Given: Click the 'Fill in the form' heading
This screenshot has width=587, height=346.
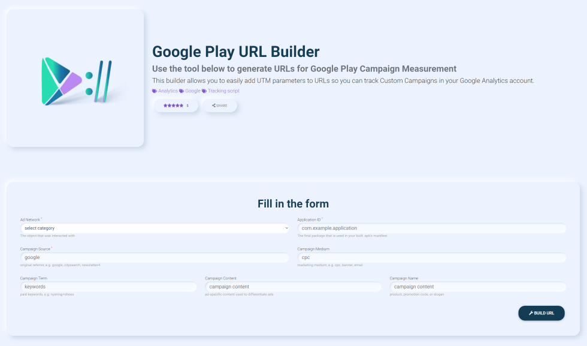Looking at the screenshot, I should tap(293, 203).
